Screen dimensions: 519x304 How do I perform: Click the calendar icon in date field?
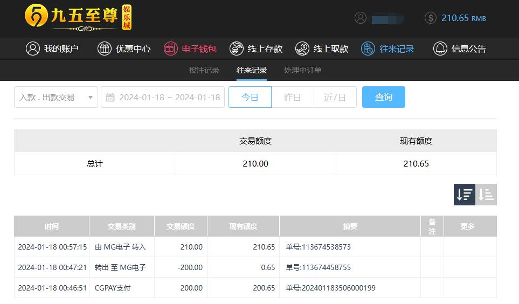click(110, 98)
